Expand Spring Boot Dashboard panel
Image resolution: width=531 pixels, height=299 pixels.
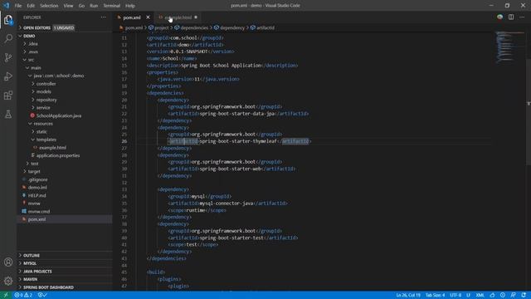[65, 287]
